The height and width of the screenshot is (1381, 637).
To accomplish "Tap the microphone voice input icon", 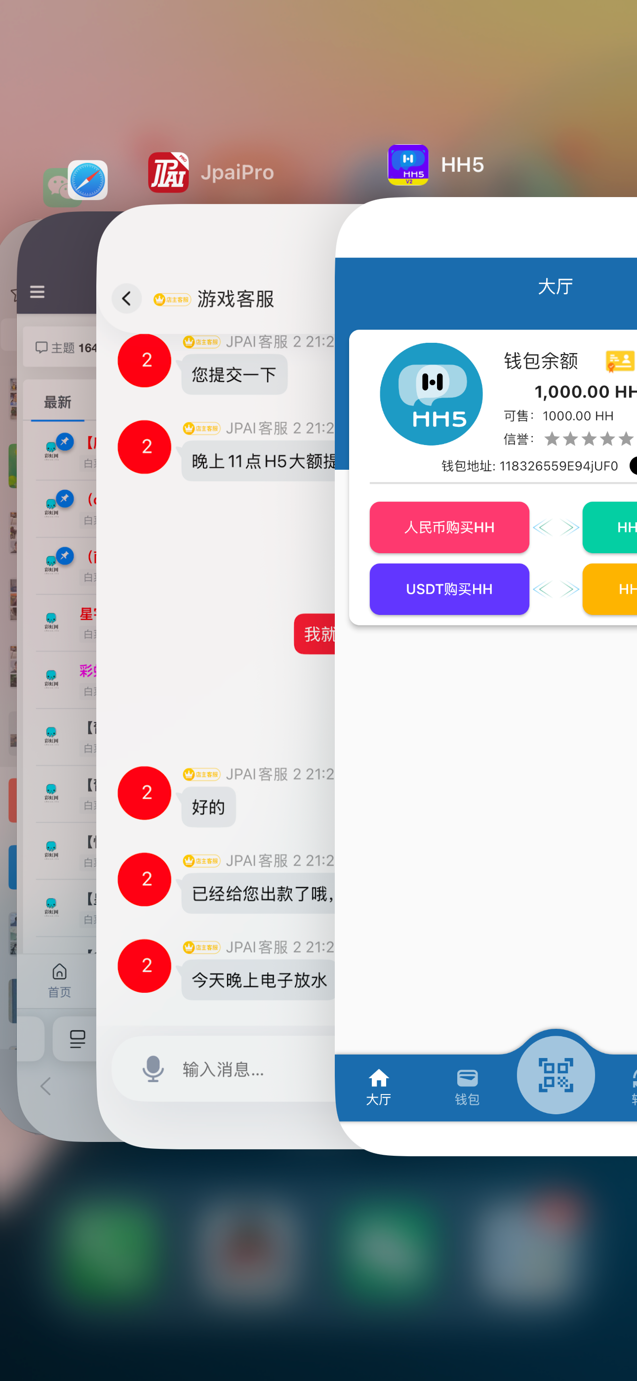I will point(153,1068).
